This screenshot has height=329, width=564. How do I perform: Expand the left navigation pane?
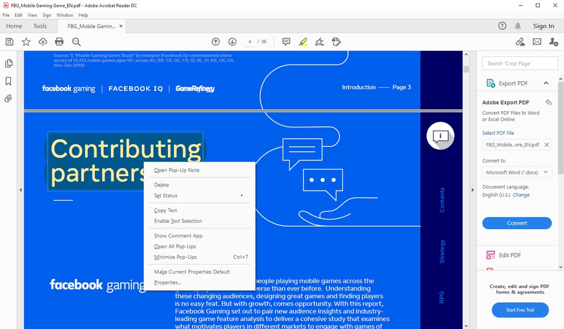point(20,190)
